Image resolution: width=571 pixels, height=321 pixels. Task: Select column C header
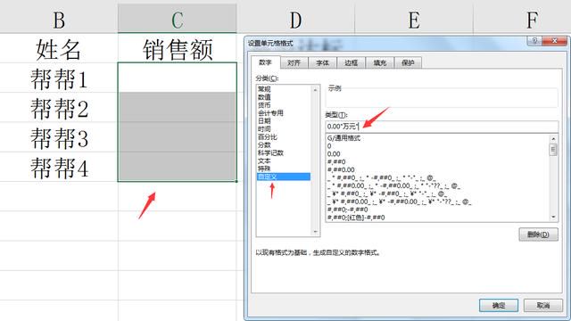pos(178,19)
